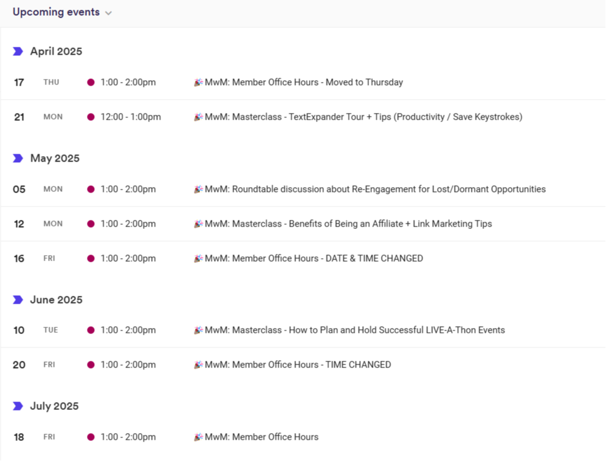Click party icon beside July Member Office Hours
Viewport: 606px width, 461px height.
coord(198,437)
